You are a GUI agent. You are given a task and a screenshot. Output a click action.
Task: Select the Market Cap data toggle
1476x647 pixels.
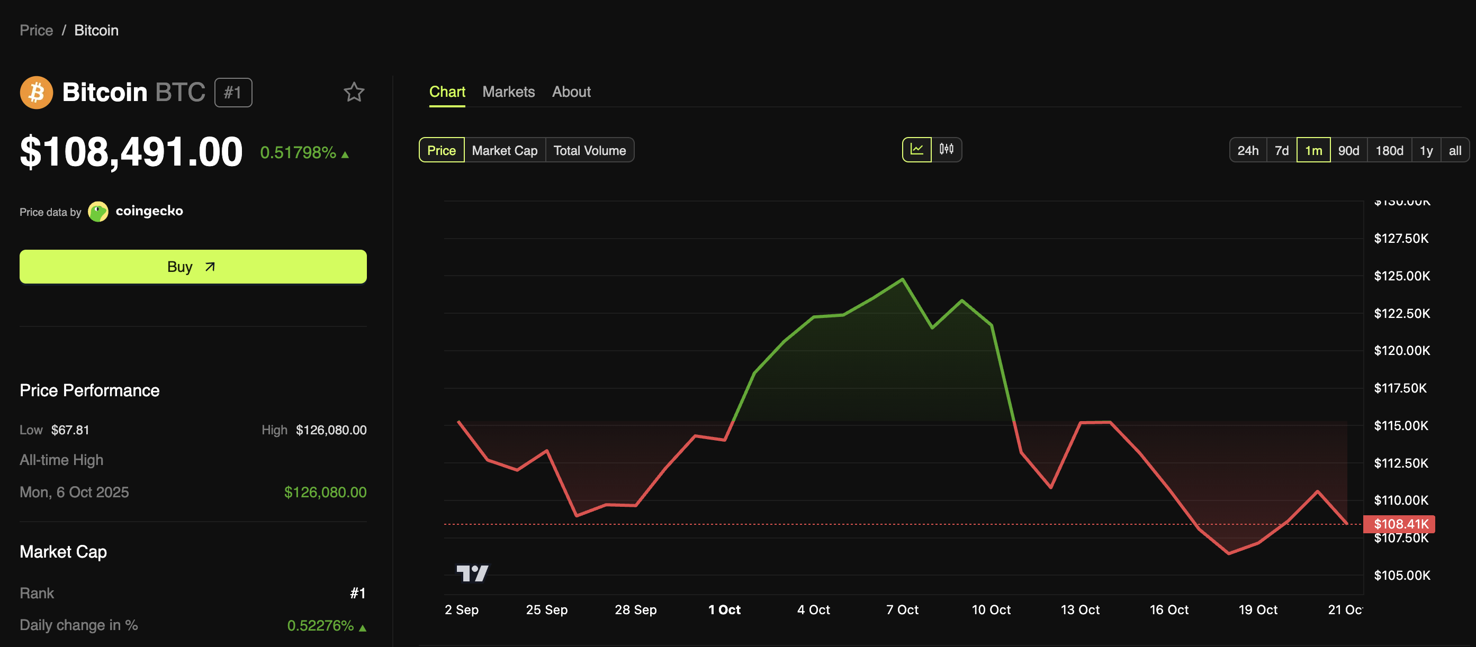504,151
